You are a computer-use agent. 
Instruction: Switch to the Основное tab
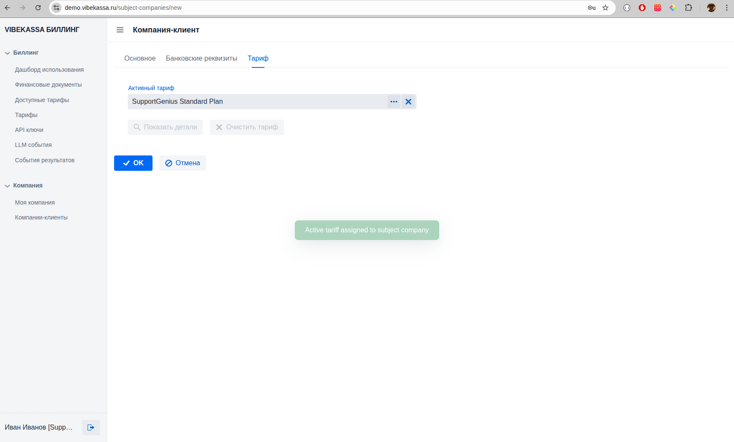(140, 59)
